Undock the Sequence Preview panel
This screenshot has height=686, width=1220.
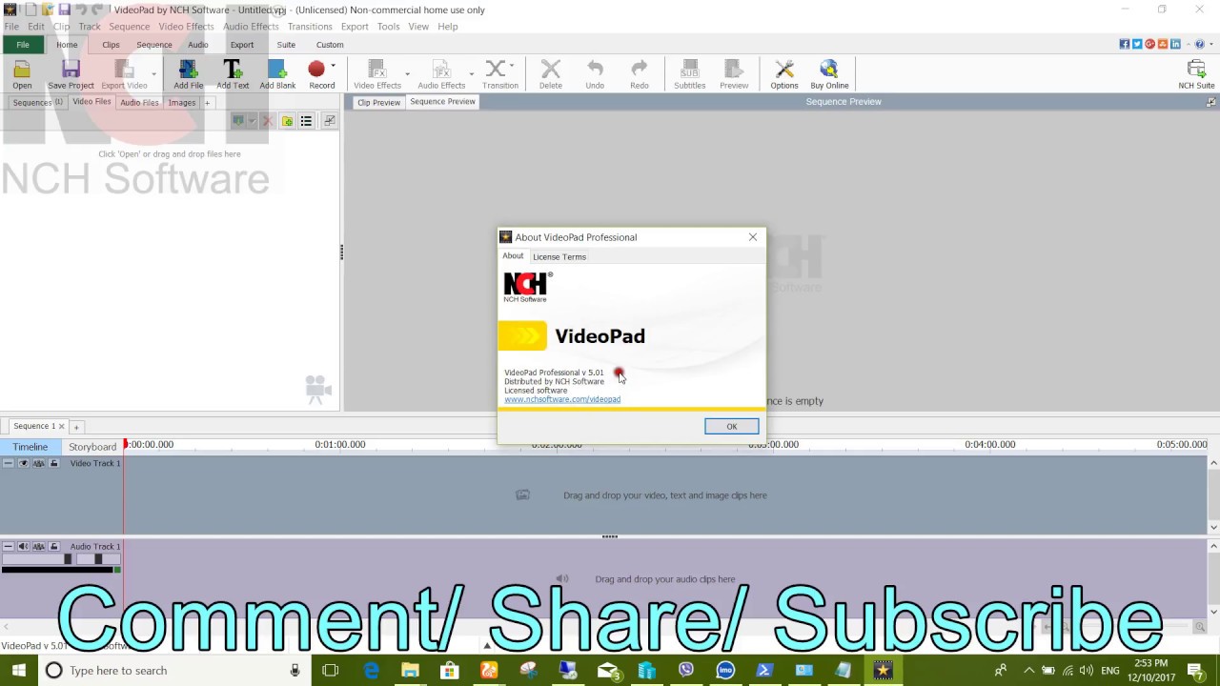pos(1211,102)
